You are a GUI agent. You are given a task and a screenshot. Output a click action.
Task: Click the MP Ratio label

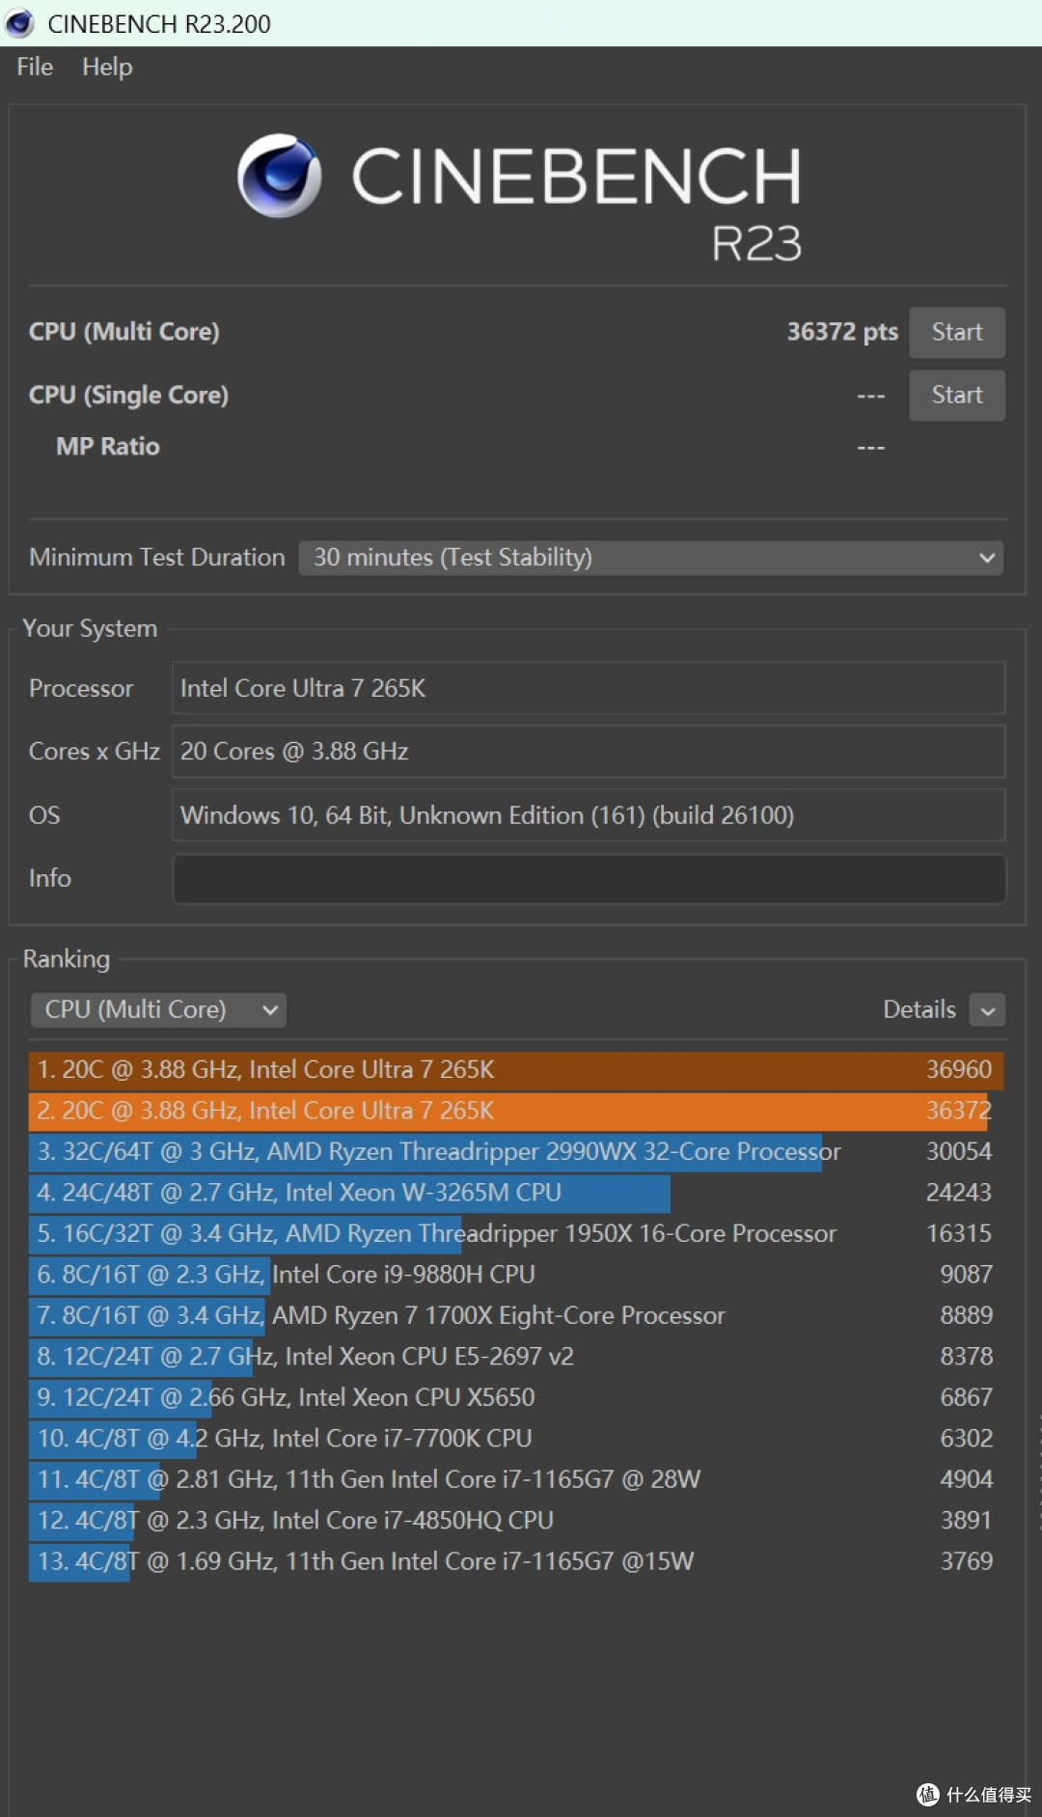point(108,447)
